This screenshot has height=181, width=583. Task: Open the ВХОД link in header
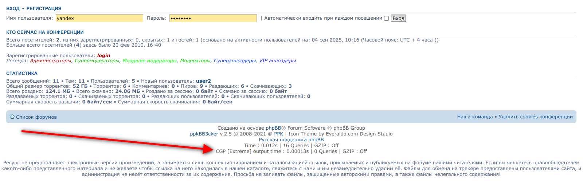pos(13,8)
